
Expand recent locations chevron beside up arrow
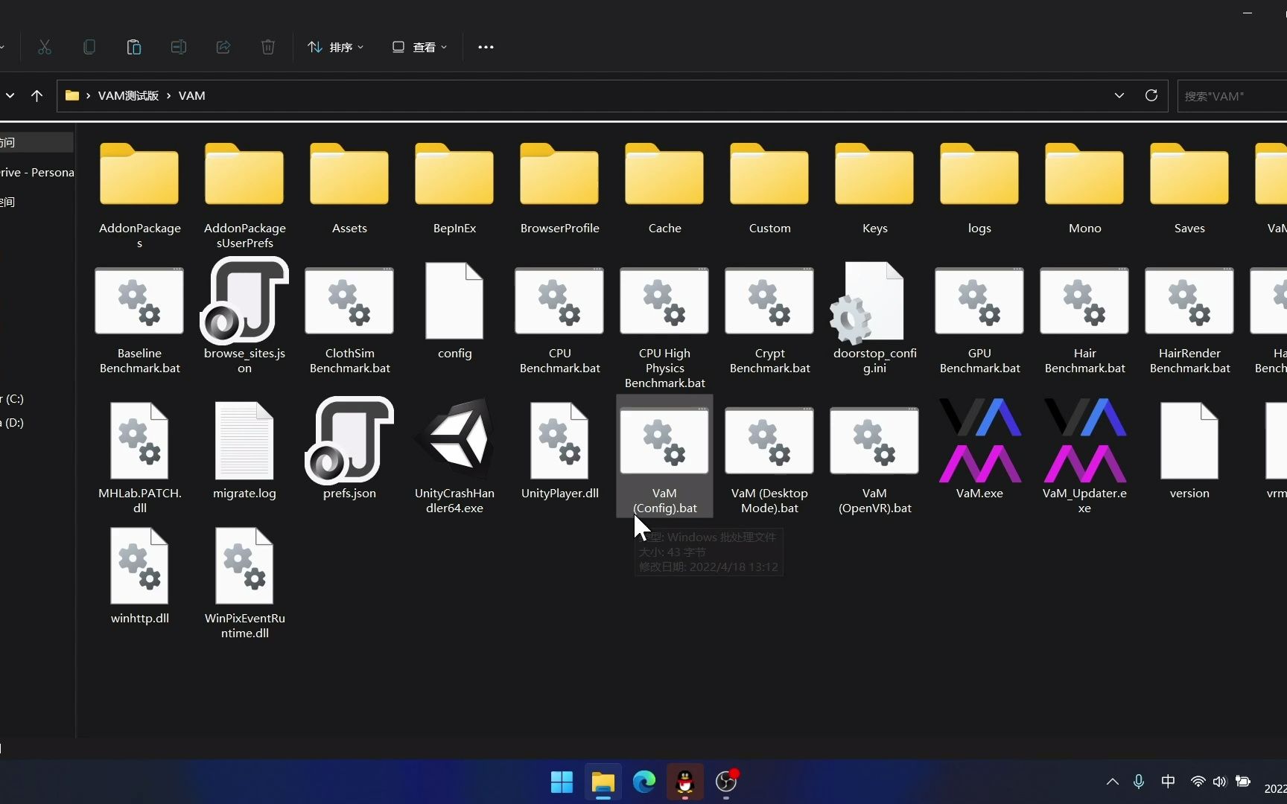point(10,95)
